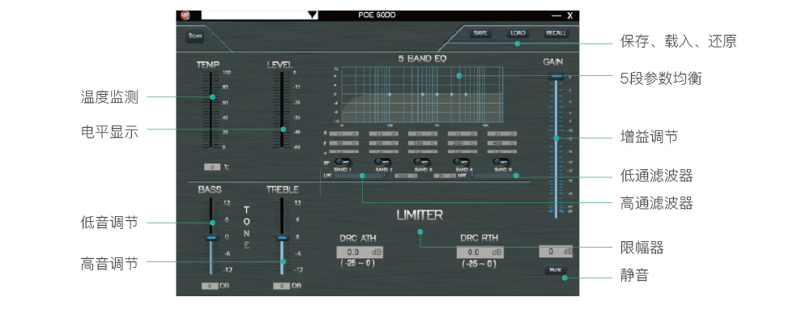Click the RECALL button
This screenshot has width=810, height=314.
coord(556,33)
